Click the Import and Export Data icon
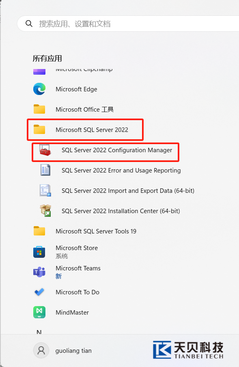The image size is (239, 367). [x=45, y=190]
